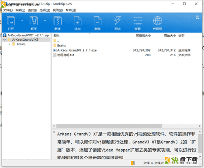The image size is (204, 168).
Task: Select the Brains folder in the tree
Action: [21, 44]
